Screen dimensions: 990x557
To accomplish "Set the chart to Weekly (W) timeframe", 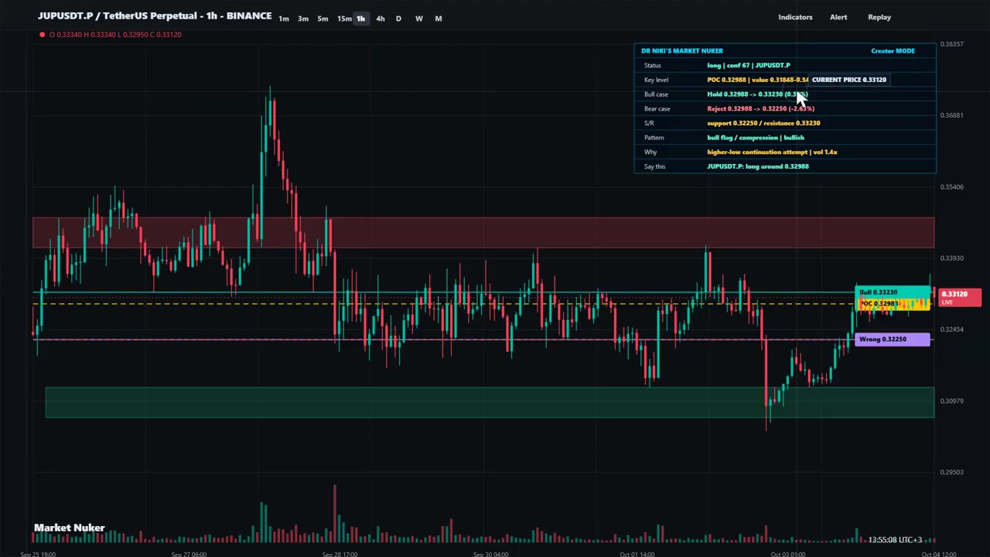I will pos(418,19).
